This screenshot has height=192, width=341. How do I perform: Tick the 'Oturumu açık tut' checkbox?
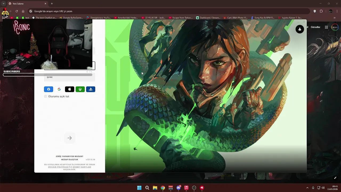[x=46, y=96]
